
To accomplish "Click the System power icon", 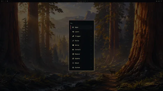I will [73, 67].
